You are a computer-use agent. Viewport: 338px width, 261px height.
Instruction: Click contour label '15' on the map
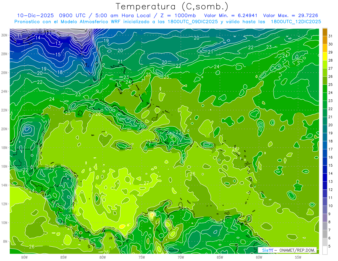coord(58,55)
